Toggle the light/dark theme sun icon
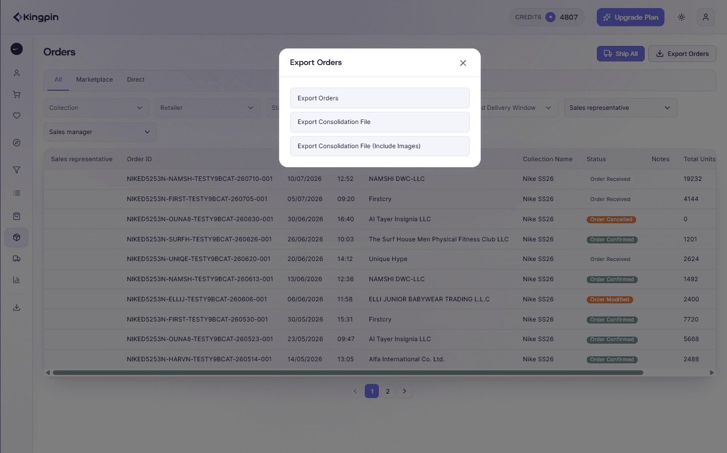 [x=682, y=17]
